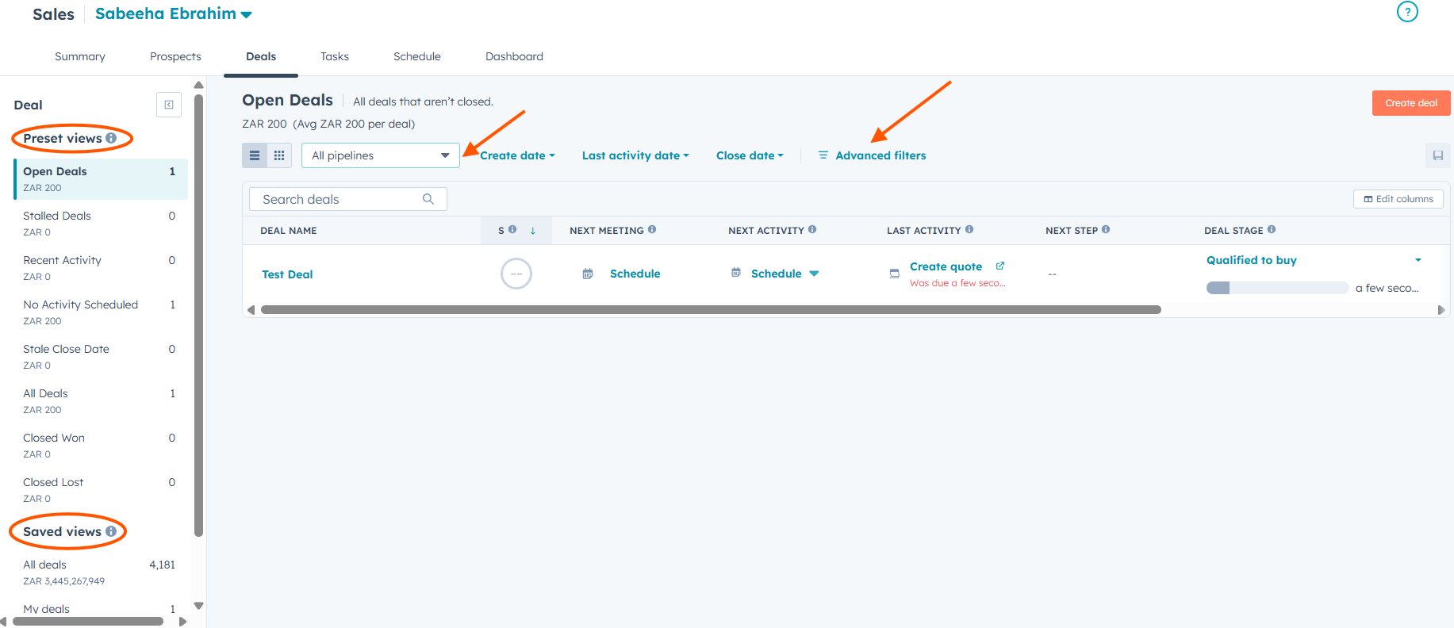The image size is (1454, 628).
Task: Click the help question mark icon
Action: tap(1406, 12)
